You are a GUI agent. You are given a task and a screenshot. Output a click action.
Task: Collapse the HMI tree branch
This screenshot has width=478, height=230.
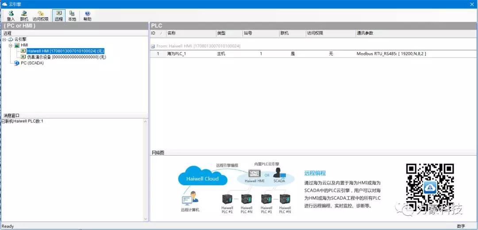coord(11,45)
